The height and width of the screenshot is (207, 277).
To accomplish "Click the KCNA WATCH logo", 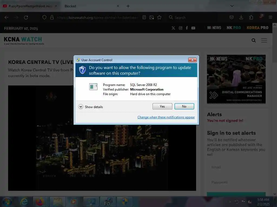I will [x=24, y=40].
